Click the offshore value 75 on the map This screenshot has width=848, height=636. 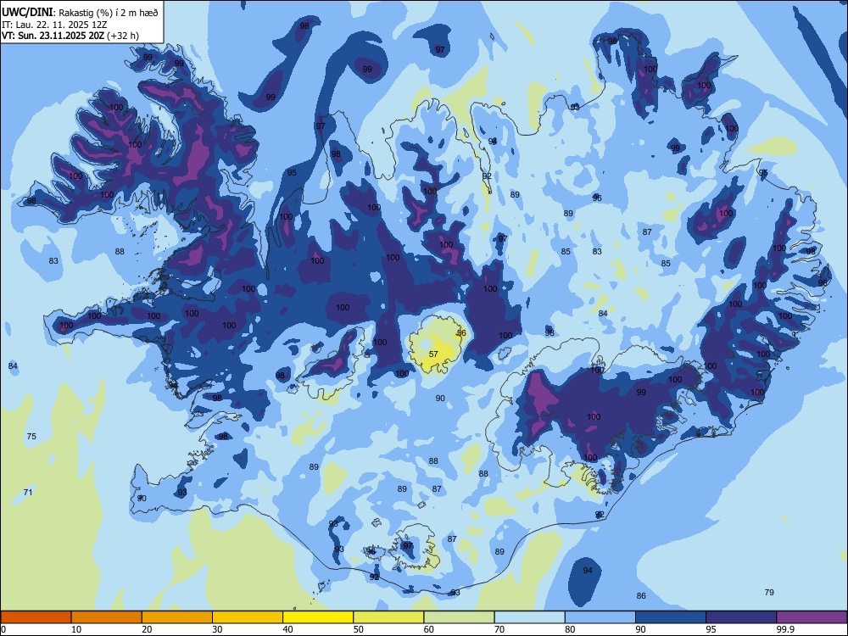coord(31,437)
